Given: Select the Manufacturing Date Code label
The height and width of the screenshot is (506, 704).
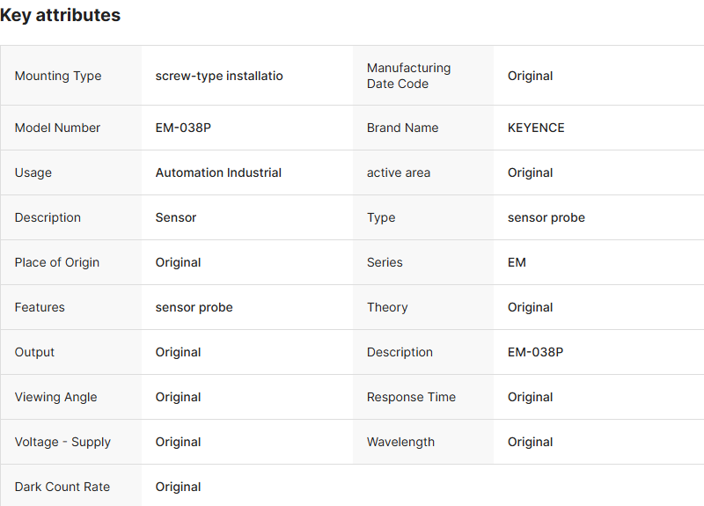Looking at the screenshot, I should point(408,76).
